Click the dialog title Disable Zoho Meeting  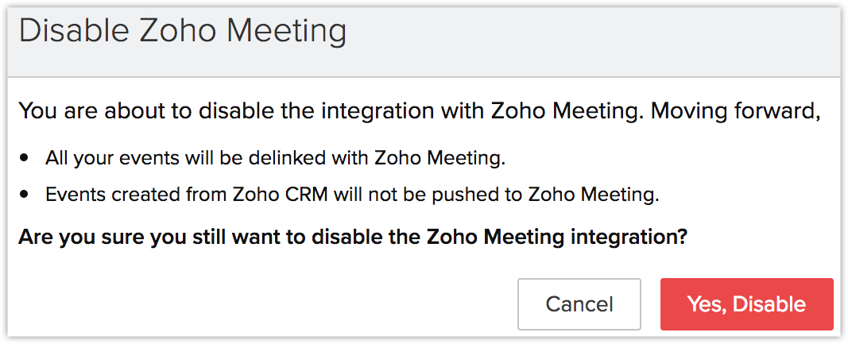click(183, 32)
